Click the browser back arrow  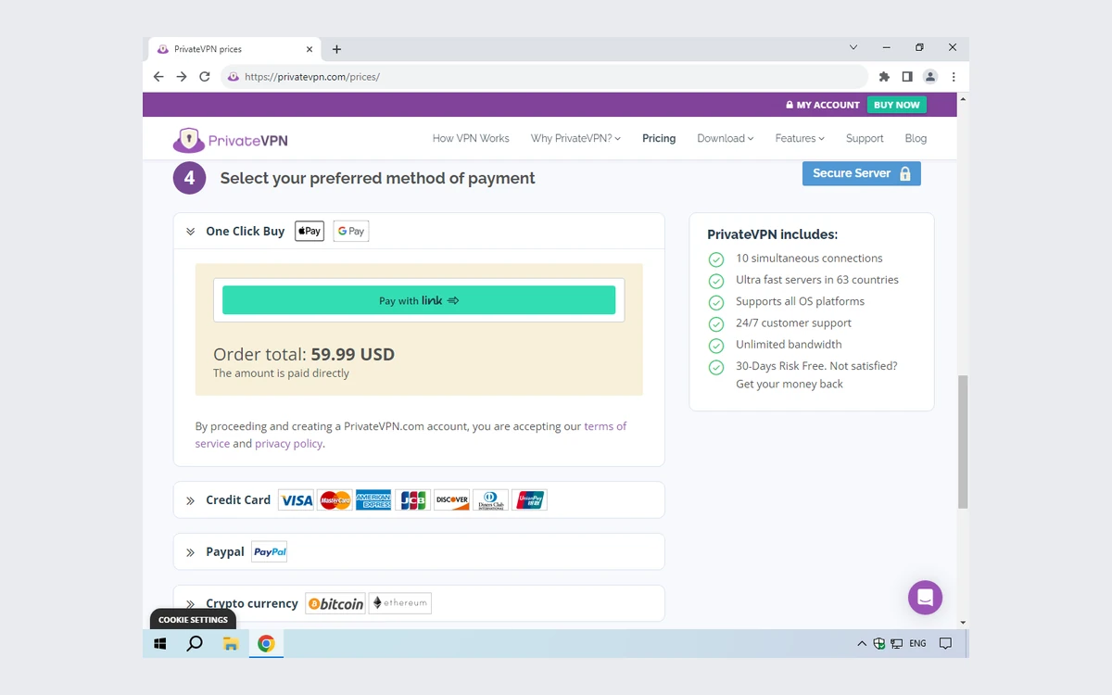158,77
